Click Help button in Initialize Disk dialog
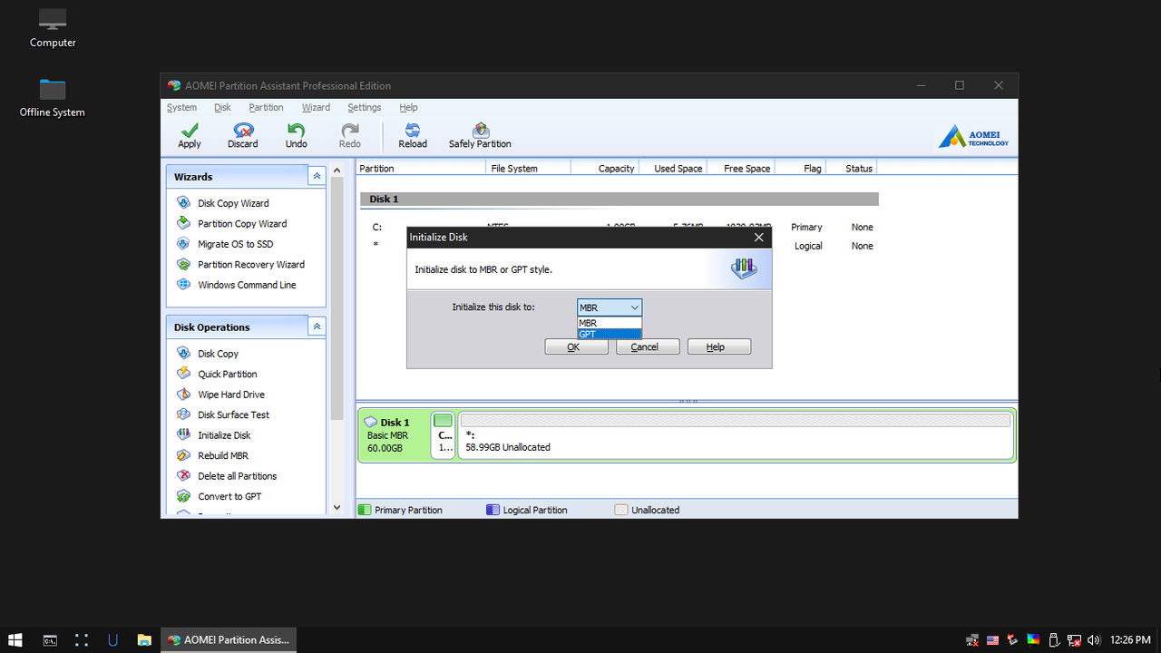 [719, 346]
